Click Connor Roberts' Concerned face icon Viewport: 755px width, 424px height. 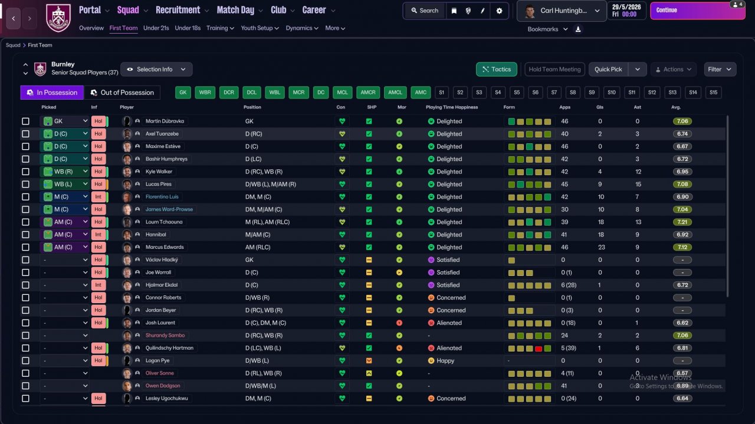click(431, 298)
